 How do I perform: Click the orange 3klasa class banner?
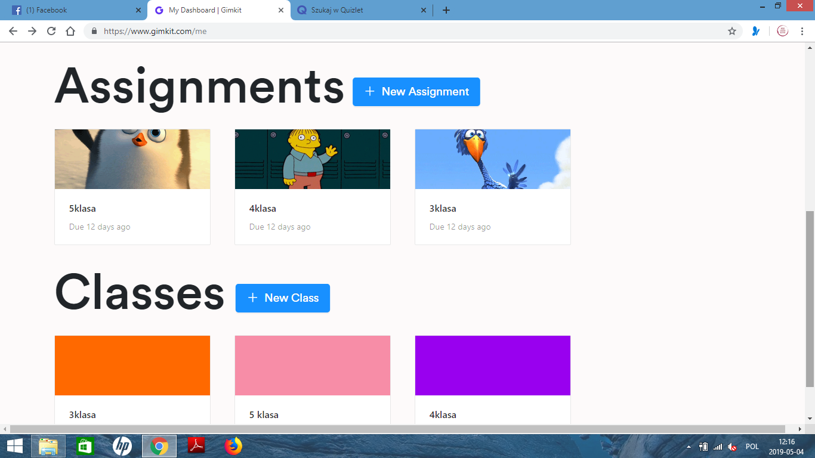(x=132, y=365)
